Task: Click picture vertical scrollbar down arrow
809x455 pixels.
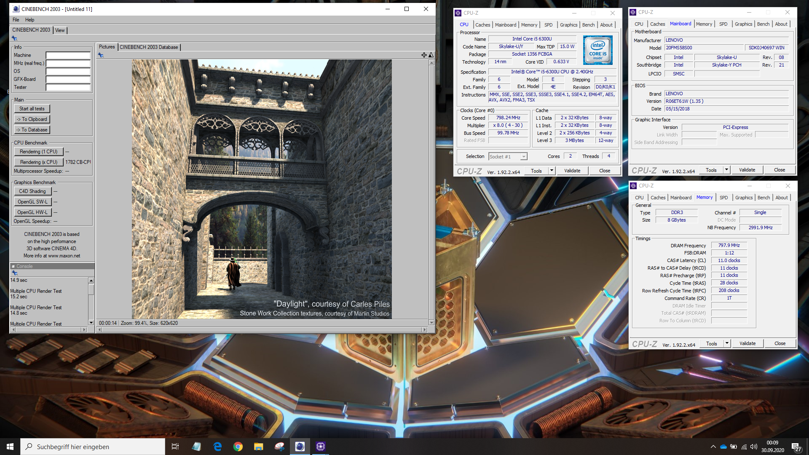Action: pyautogui.click(x=431, y=323)
